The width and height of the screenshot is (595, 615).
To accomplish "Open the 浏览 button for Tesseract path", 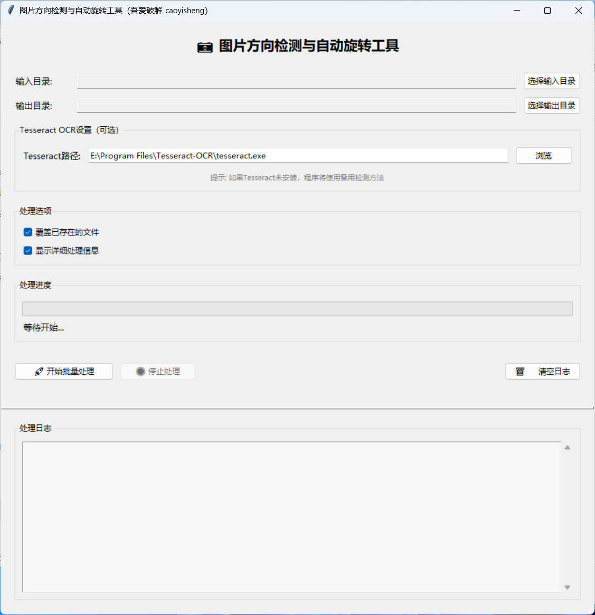I will tap(544, 155).
